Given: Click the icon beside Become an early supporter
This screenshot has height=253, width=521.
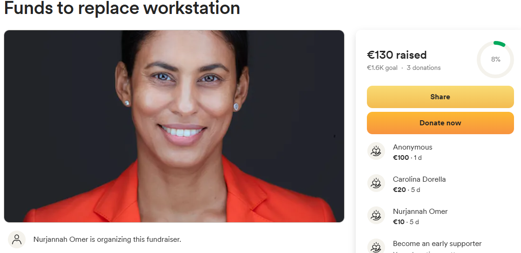Looking at the screenshot, I should (x=376, y=247).
